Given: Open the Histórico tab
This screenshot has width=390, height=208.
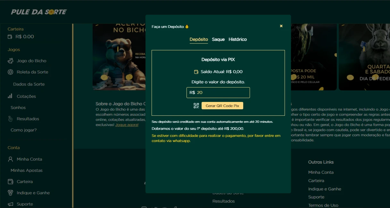Looking at the screenshot, I should [x=238, y=39].
